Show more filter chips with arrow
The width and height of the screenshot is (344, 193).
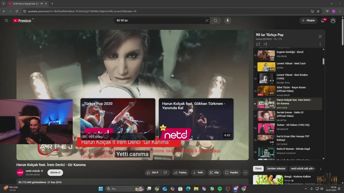(321, 169)
